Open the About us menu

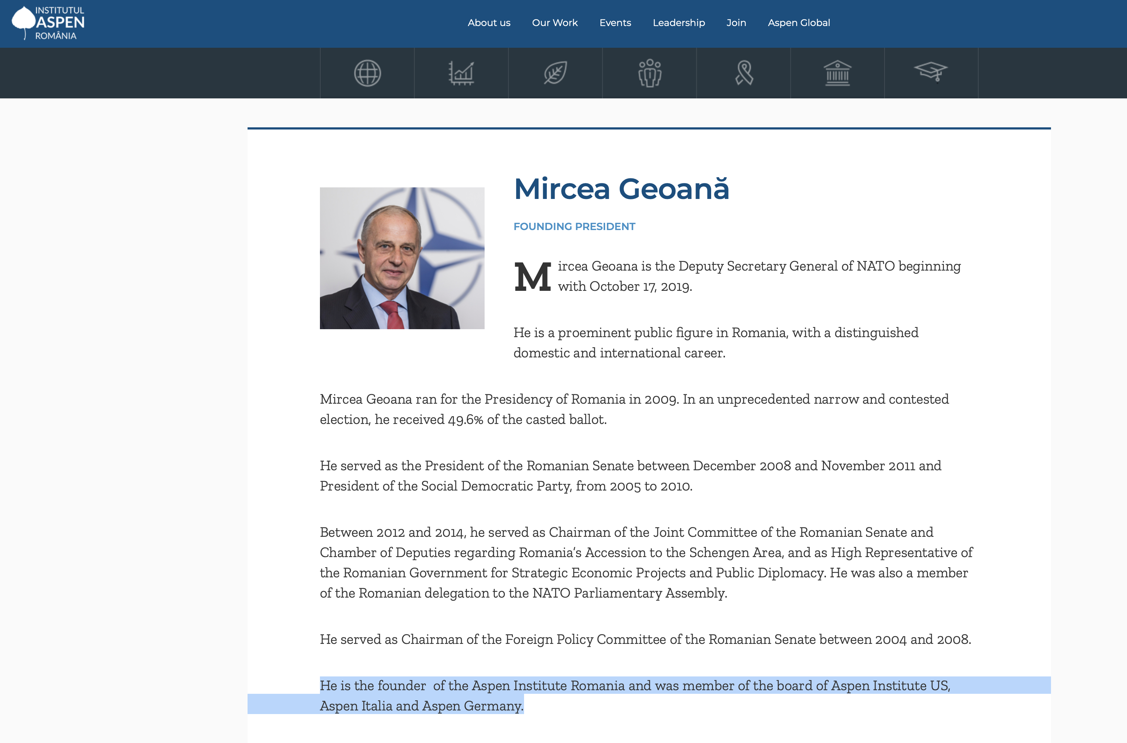tap(489, 23)
